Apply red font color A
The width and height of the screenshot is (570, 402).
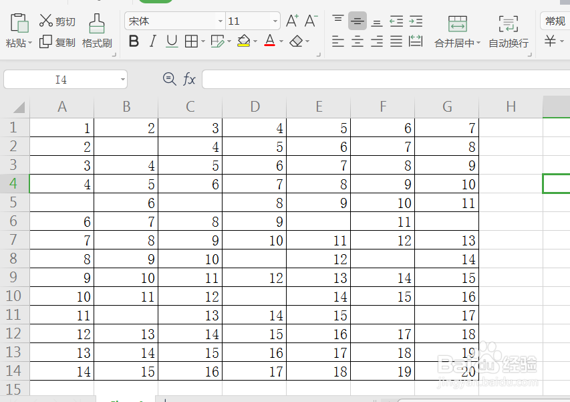point(270,41)
